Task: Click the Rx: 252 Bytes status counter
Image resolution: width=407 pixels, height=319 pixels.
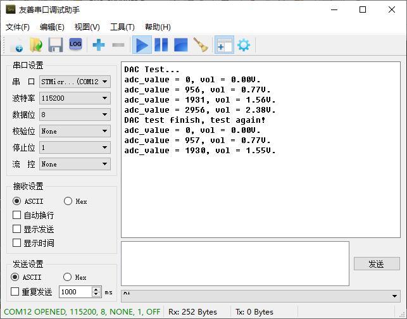Action: (x=192, y=312)
